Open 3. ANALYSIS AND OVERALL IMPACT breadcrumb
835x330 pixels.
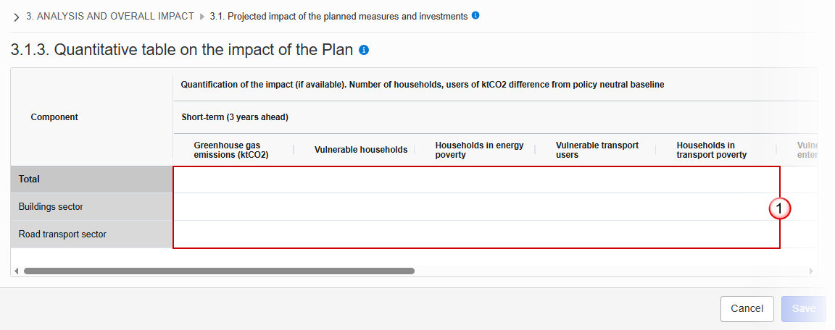110,17
